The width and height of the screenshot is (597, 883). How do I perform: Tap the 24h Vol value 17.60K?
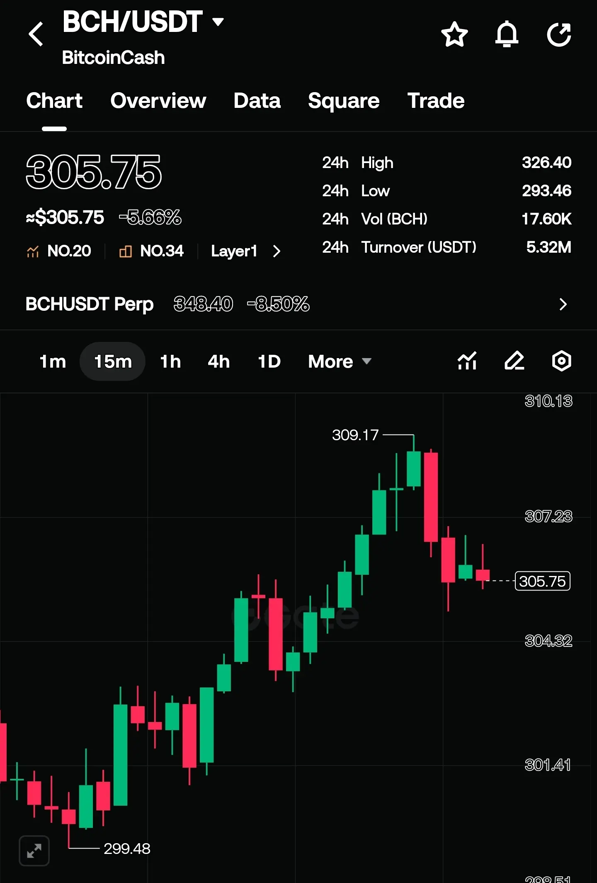point(546,219)
